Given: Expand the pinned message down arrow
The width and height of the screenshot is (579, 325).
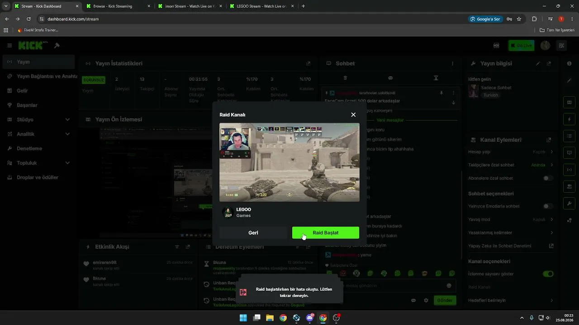Looking at the screenshot, I should tap(454, 102).
